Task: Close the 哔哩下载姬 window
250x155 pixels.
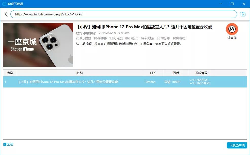Action: tap(244, 4)
